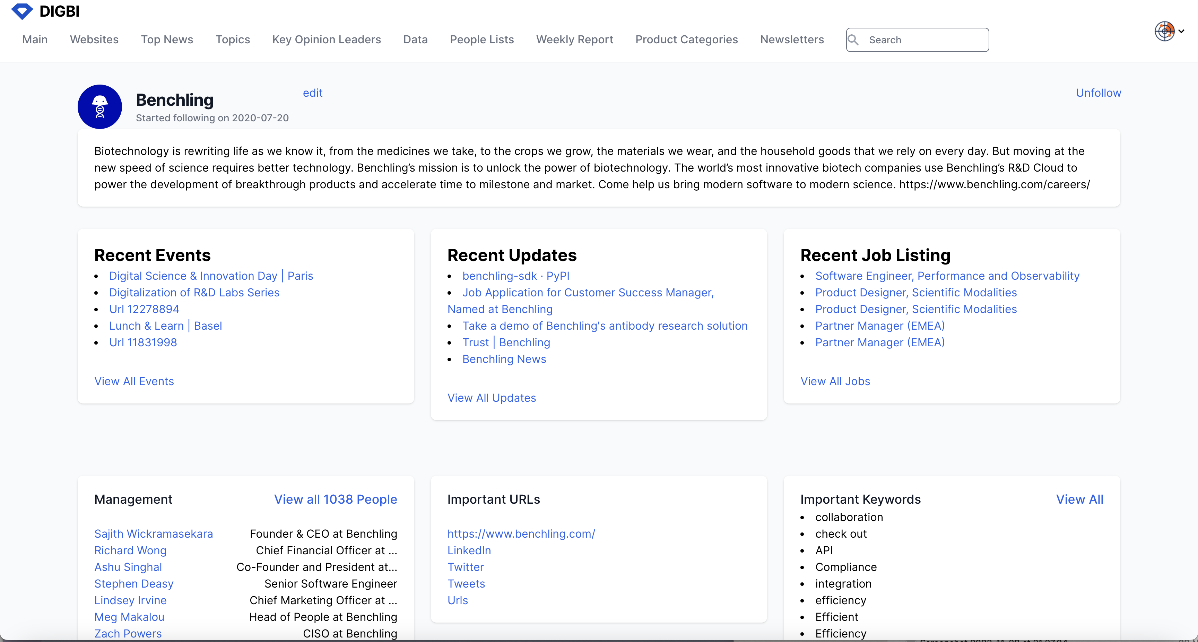Open Stephen Deasy profile

[x=134, y=584]
